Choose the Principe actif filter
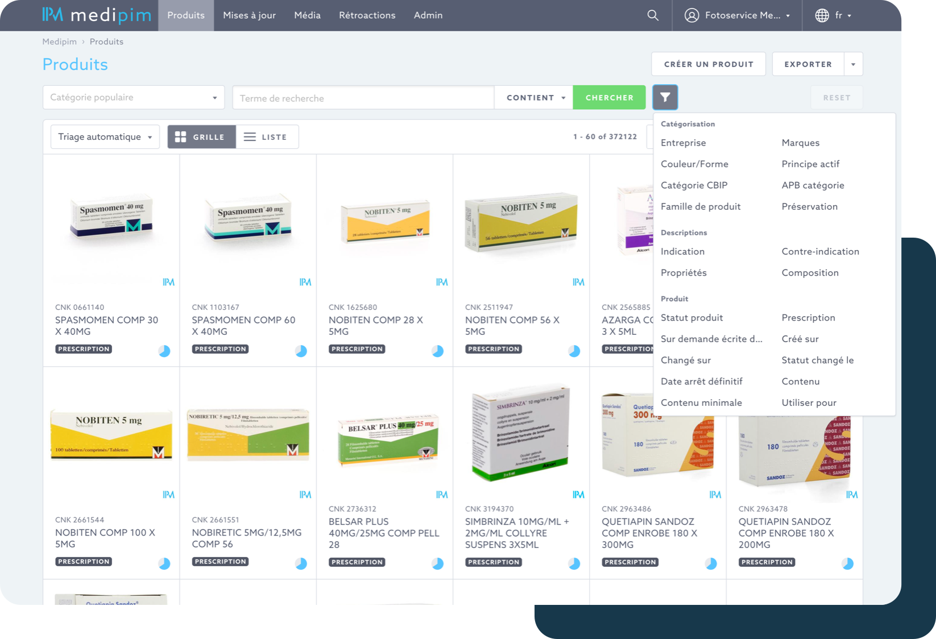 [810, 164]
